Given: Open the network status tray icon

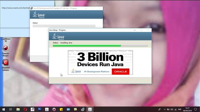Looking at the screenshot, I should tap(176, 109).
